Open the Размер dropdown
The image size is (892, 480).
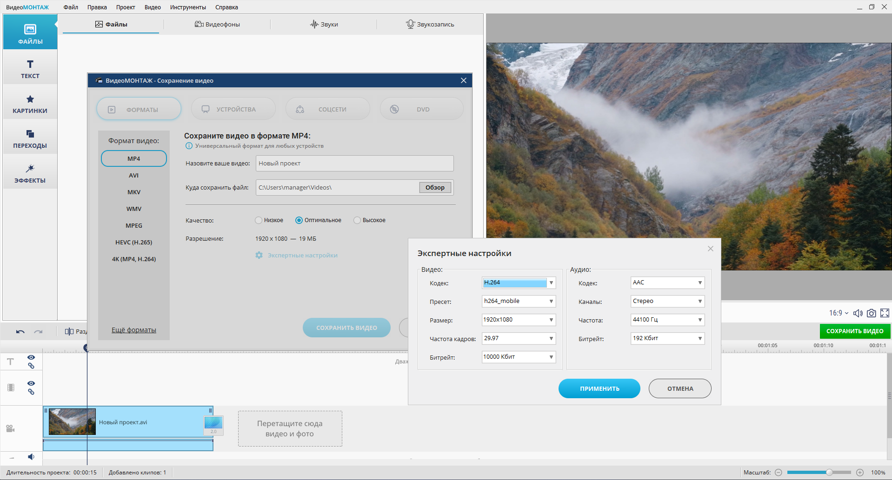click(519, 320)
